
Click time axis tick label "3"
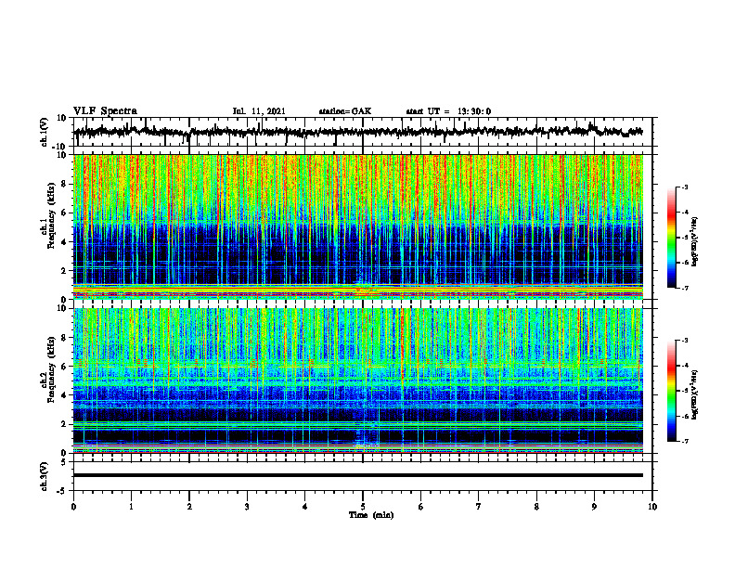tap(247, 507)
